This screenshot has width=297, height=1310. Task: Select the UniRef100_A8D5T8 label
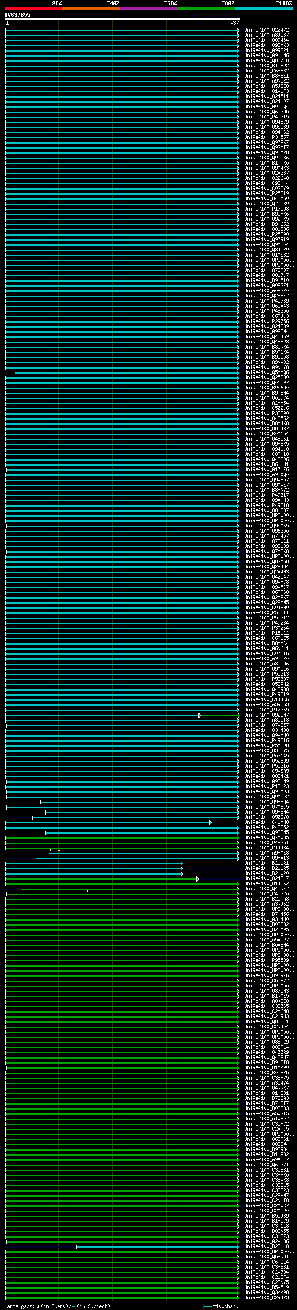(x=266, y=720)
